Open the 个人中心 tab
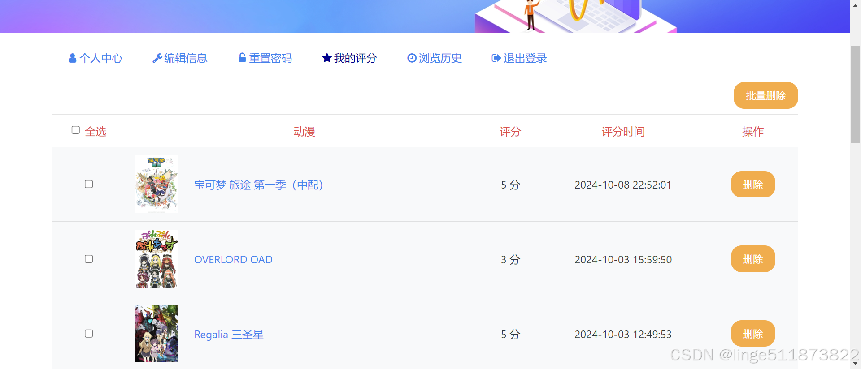861x369 pixels. click(95, 58)
